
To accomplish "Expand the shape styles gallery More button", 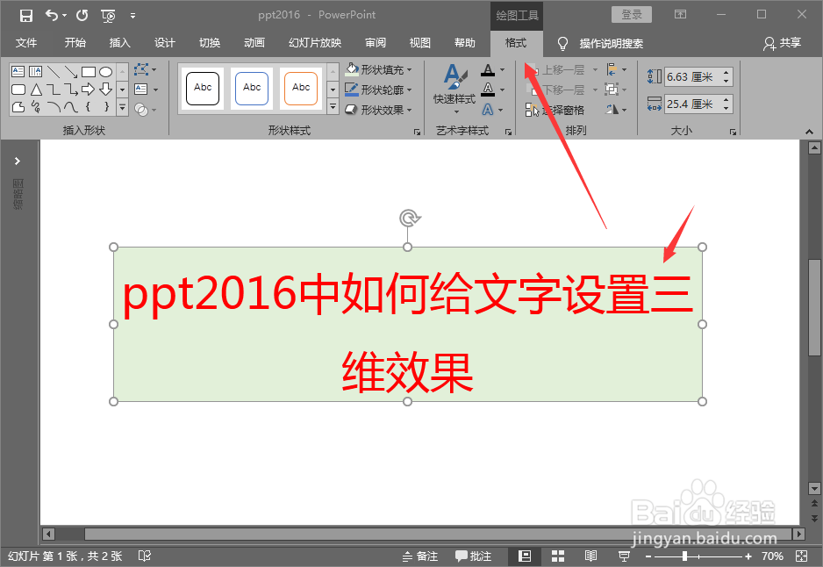I will (x=333, y=106).
